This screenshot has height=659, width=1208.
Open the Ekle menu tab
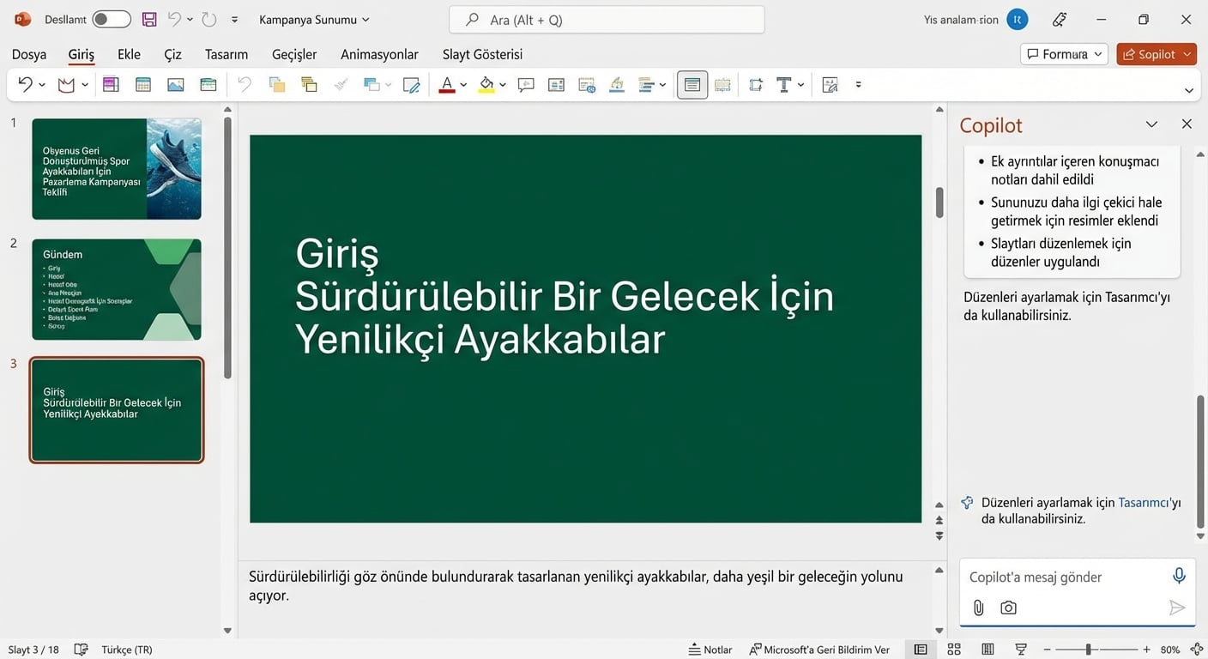click(128, 53)
